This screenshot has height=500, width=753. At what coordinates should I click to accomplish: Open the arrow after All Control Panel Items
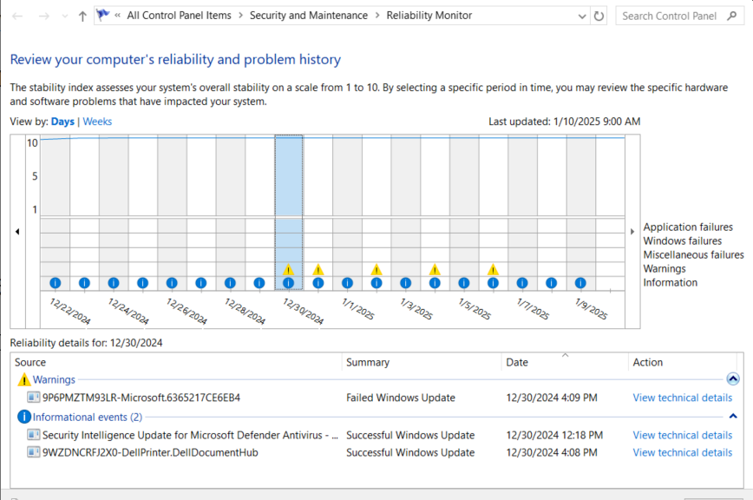click(240, 16)
